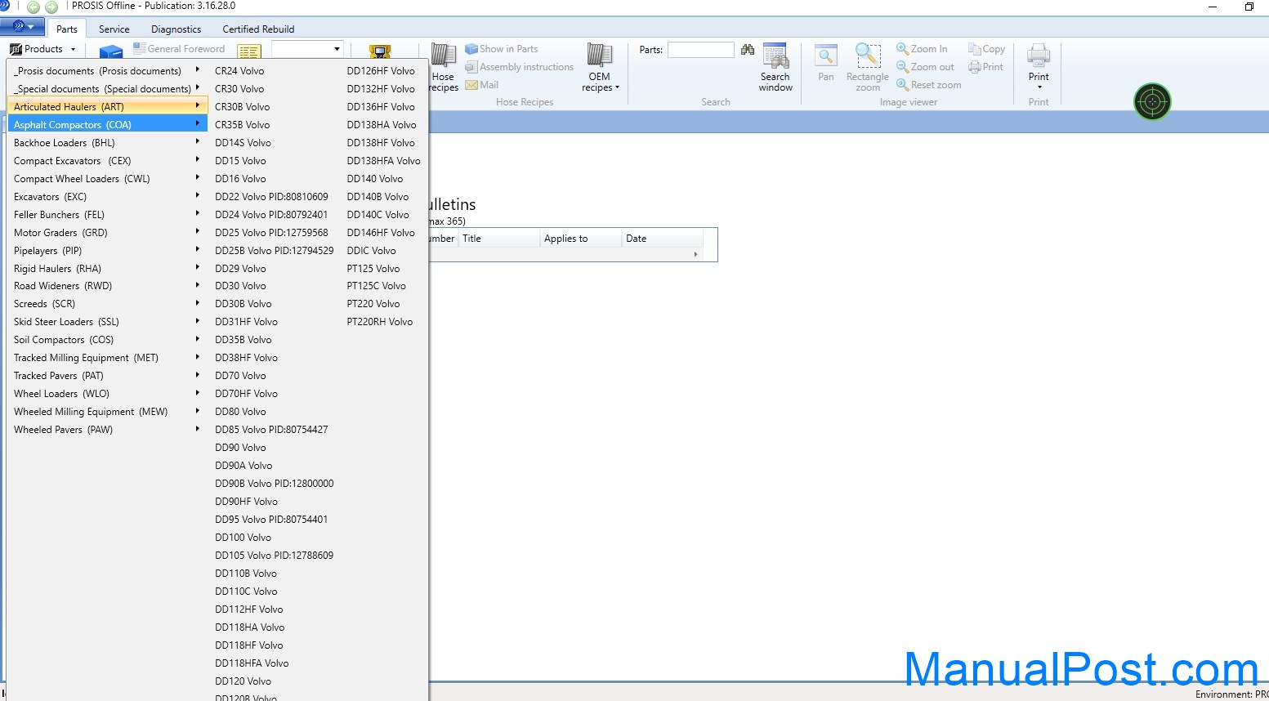Select Articulated Haulers (ART)

(107, 107)
